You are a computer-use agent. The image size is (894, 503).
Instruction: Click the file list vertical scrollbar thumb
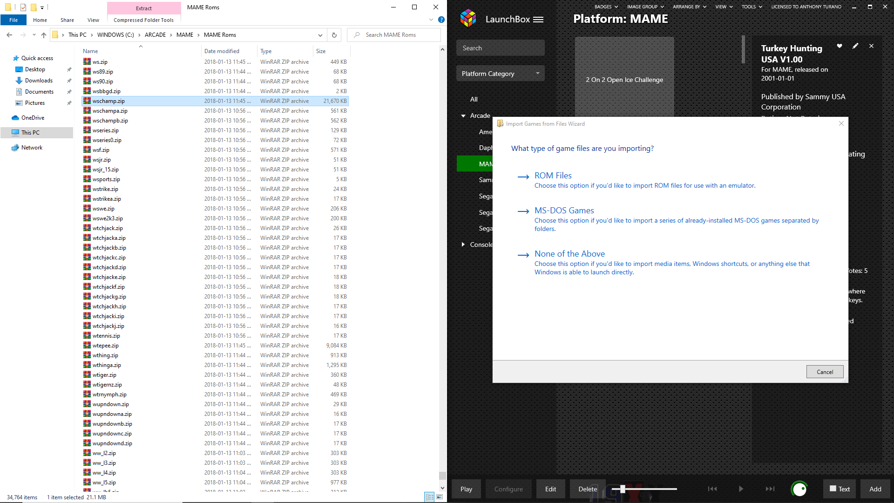[x=442, y=476]
